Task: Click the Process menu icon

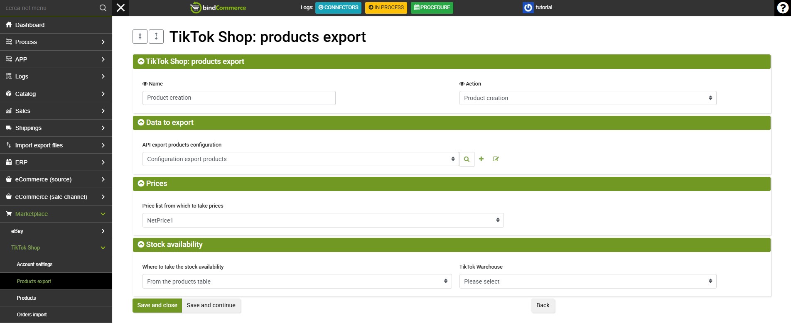Action: point(9,42)
